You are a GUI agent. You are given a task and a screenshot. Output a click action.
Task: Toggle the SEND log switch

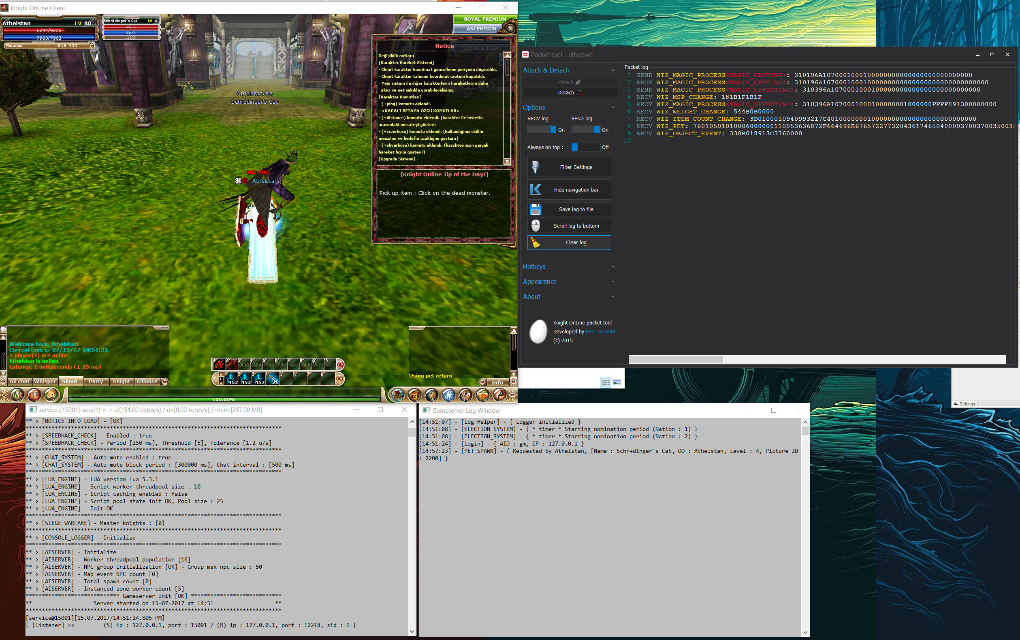point(585,130)
